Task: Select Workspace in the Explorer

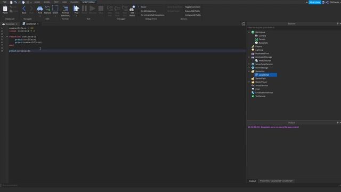Action: coord(260,32)
